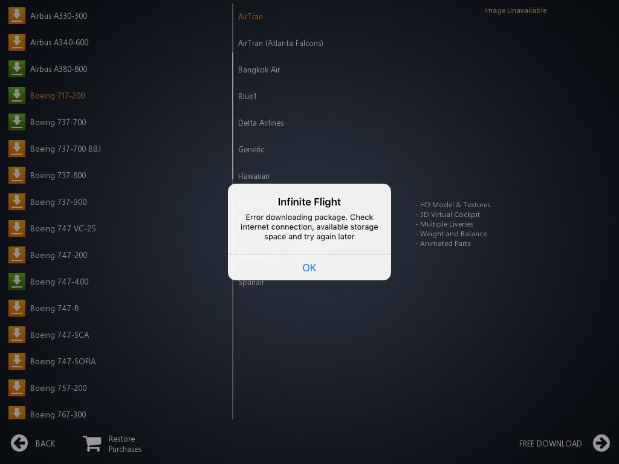
Task: Select Airbus A340-600 aircraft name
Action: [x=59, y=42]
